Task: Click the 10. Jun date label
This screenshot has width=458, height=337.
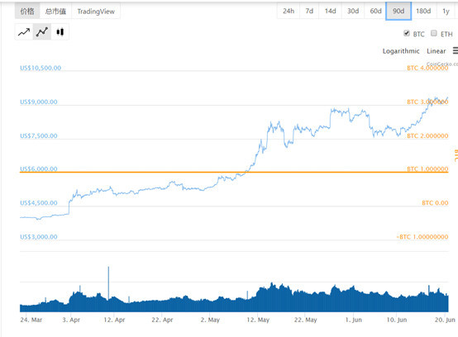Action: 397,320
